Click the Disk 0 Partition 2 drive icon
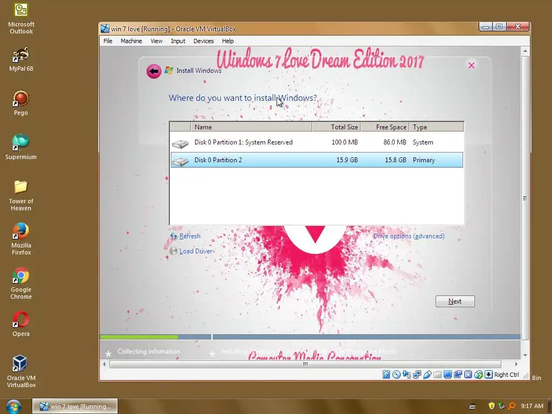Image resolution: width=552 pixels, height=414 pixels. click(180, 162)
